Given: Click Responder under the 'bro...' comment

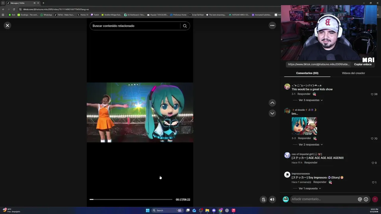Looking at the screenshot, I should (x=305, y=138).
